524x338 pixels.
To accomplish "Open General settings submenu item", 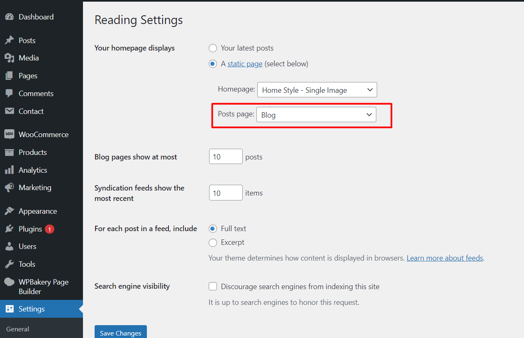I will (18, 329).
